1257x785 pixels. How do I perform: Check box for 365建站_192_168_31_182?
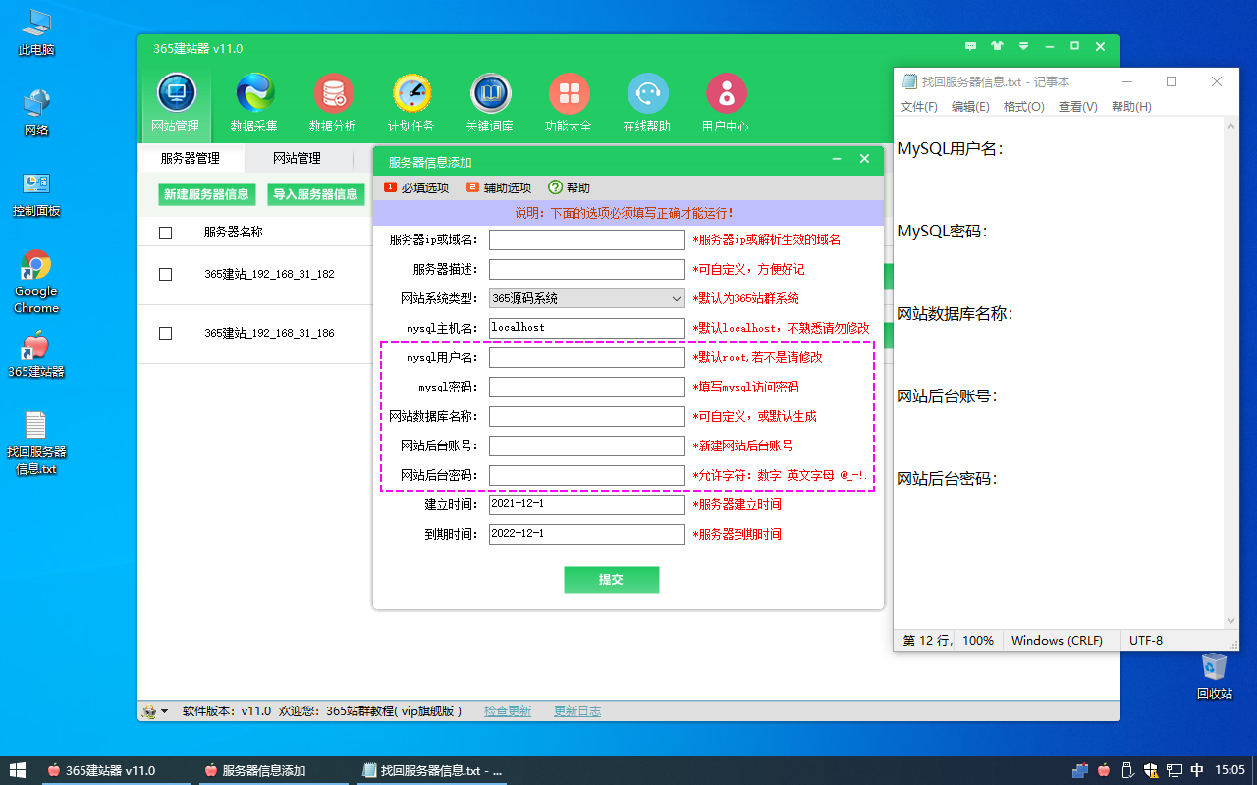coord(165,274)
